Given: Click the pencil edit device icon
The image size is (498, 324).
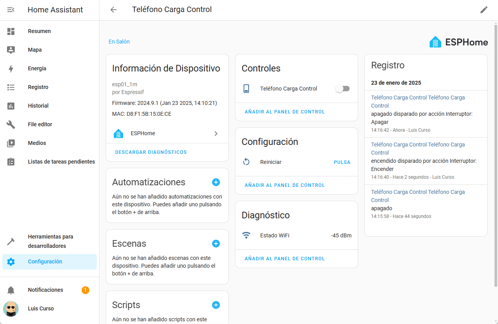Looking at the screenshot, I should (484, 10).
